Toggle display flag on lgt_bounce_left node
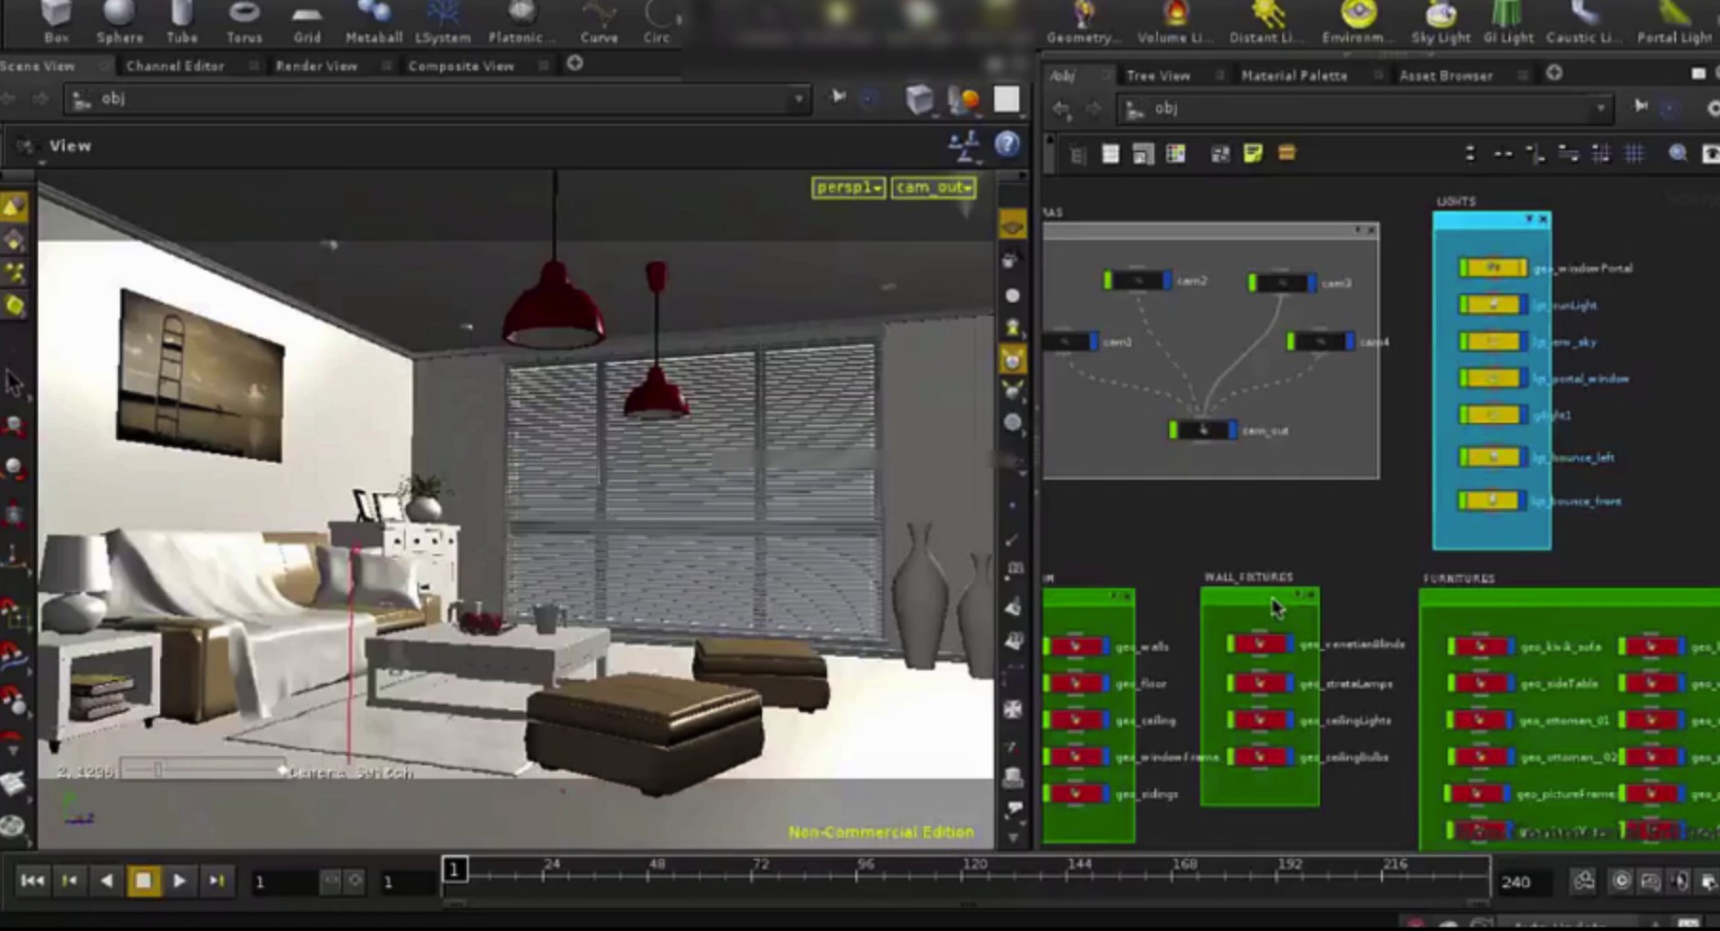 [1524, 458]
